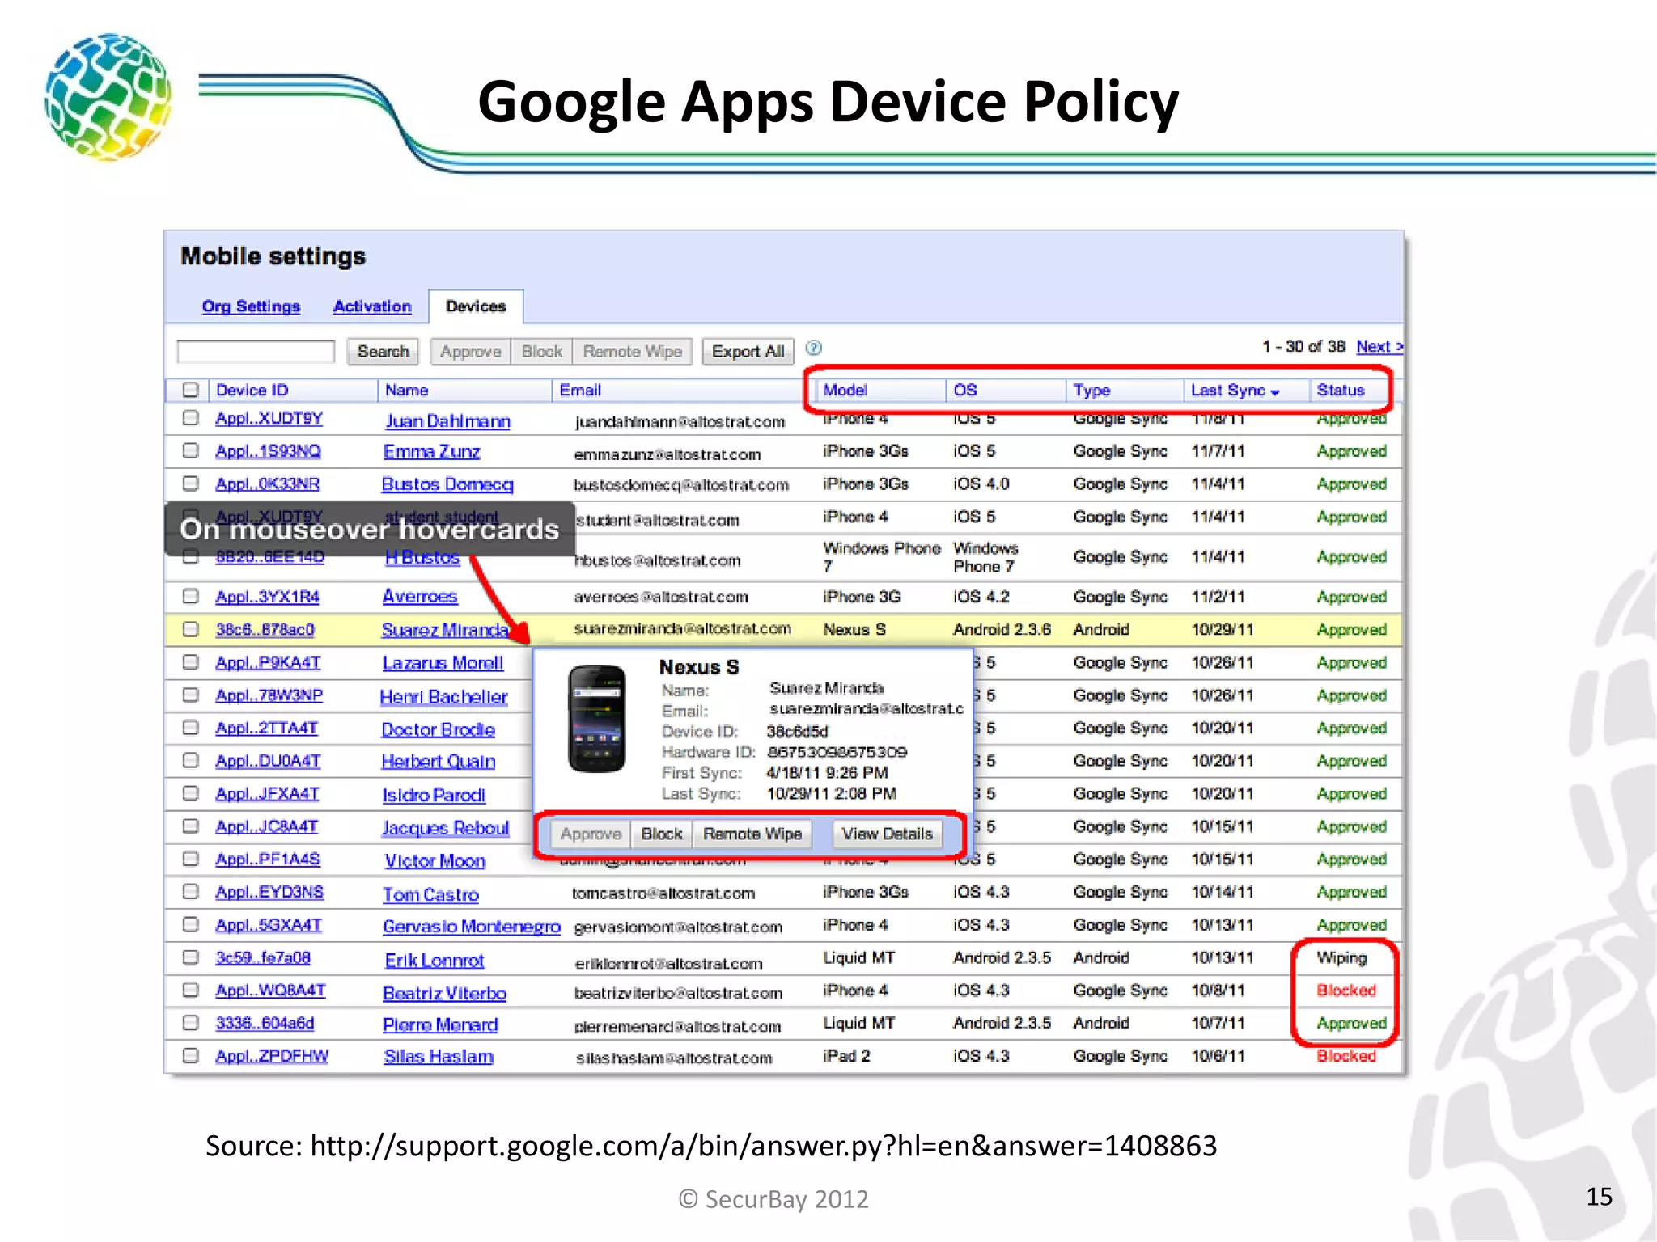The image size is (1657, 1242).
Task: Sort by the Type column header
Action: 1091,391
